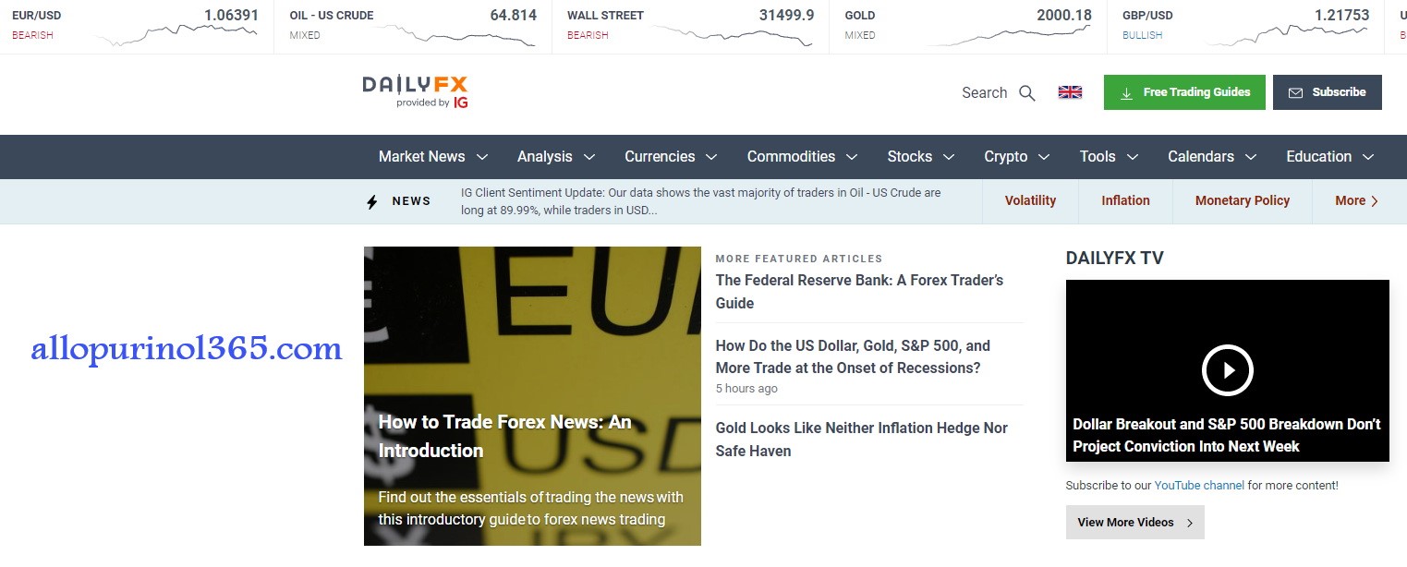Viewport: 1407px width, 567px height.
Task: Open Gold Looks Like Neither Inflation Hedge article
Action: 861,440
